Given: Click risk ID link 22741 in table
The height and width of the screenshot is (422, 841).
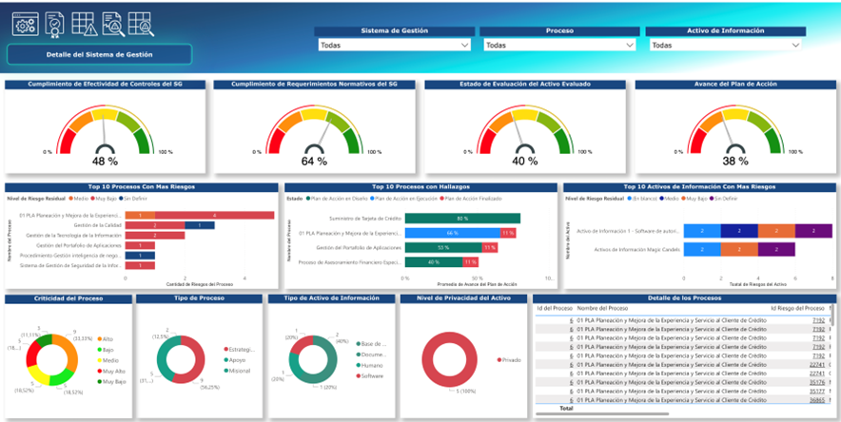Looking at the screenshot, I should tap(816, 364).
